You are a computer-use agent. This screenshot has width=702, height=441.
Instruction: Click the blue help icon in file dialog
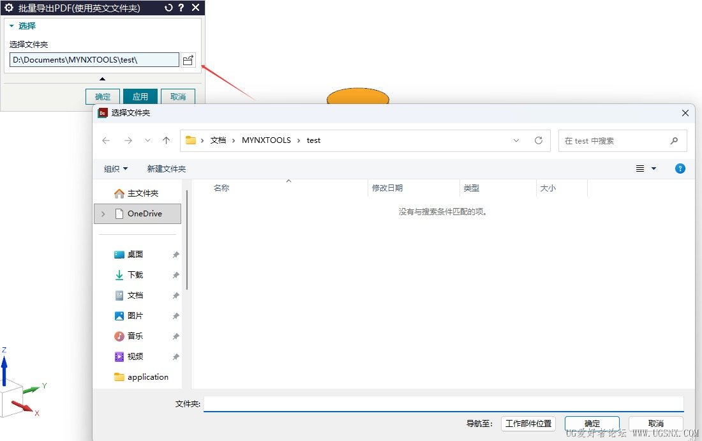(680, 168)
